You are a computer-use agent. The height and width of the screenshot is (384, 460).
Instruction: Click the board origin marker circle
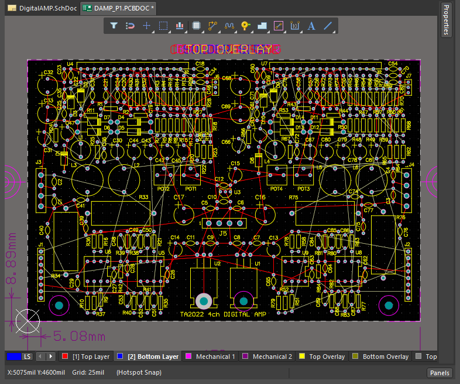(28, 321)
